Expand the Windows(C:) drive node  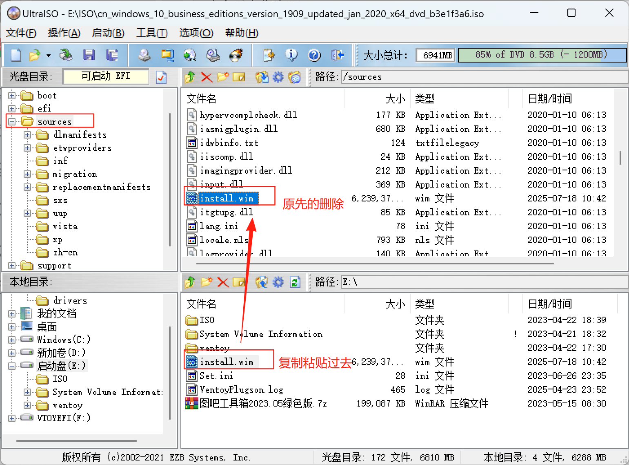tap(12, 340)
